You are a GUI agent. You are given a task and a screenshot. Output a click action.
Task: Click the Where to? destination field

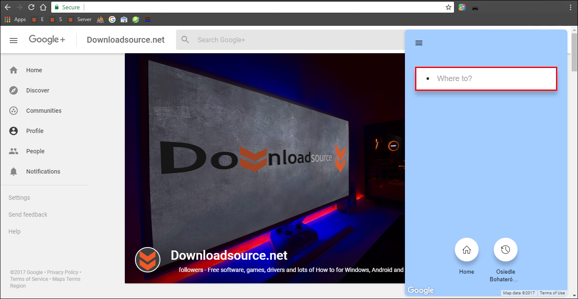(486, 79)
